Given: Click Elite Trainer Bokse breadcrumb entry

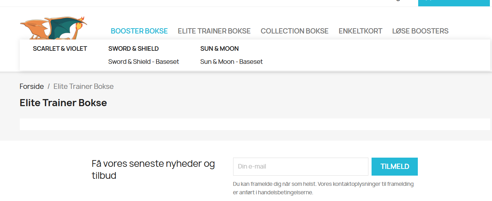Looking at the screenshot, I should [84, 86].
